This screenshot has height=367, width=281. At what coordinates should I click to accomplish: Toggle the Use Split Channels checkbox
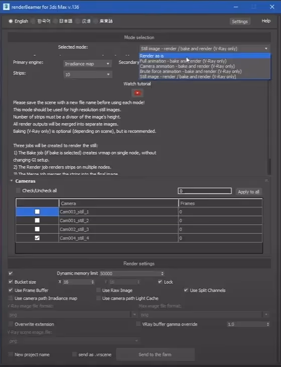click(x=186, y=290)
